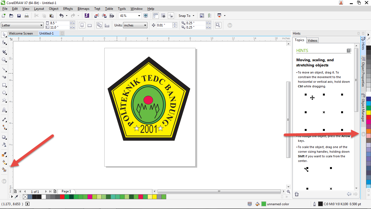The image size is (371, 209).
Task: Go to Hints home button
Action: (297, 194)
